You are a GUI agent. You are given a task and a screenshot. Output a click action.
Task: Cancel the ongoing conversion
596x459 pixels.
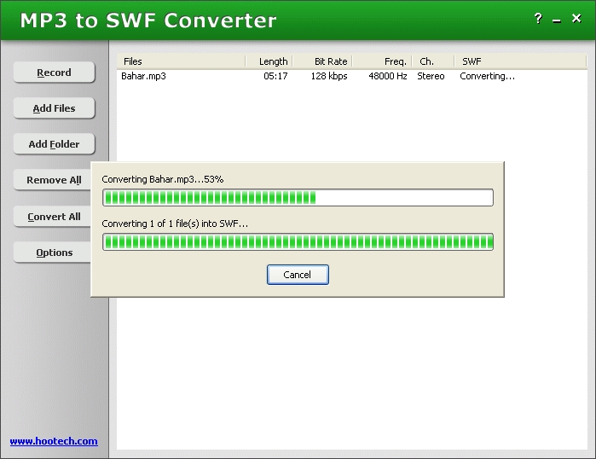298,275
